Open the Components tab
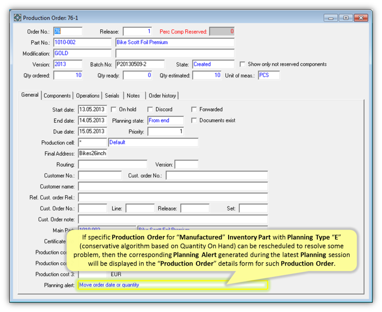 pos(57,96)
